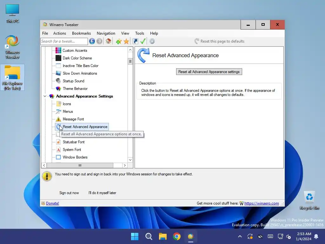Click the horizontal scrollbar right arrow
The image size is (325, 244).
(125, 165)
